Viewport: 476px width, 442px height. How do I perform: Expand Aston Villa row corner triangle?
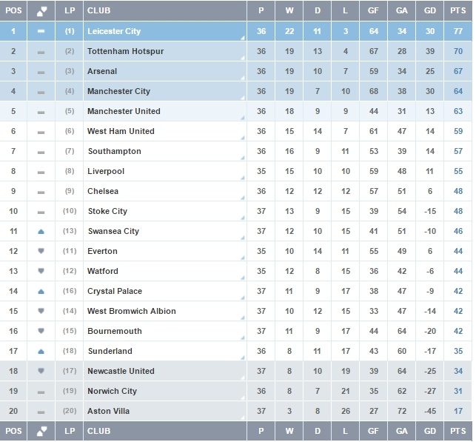[242, 418]
